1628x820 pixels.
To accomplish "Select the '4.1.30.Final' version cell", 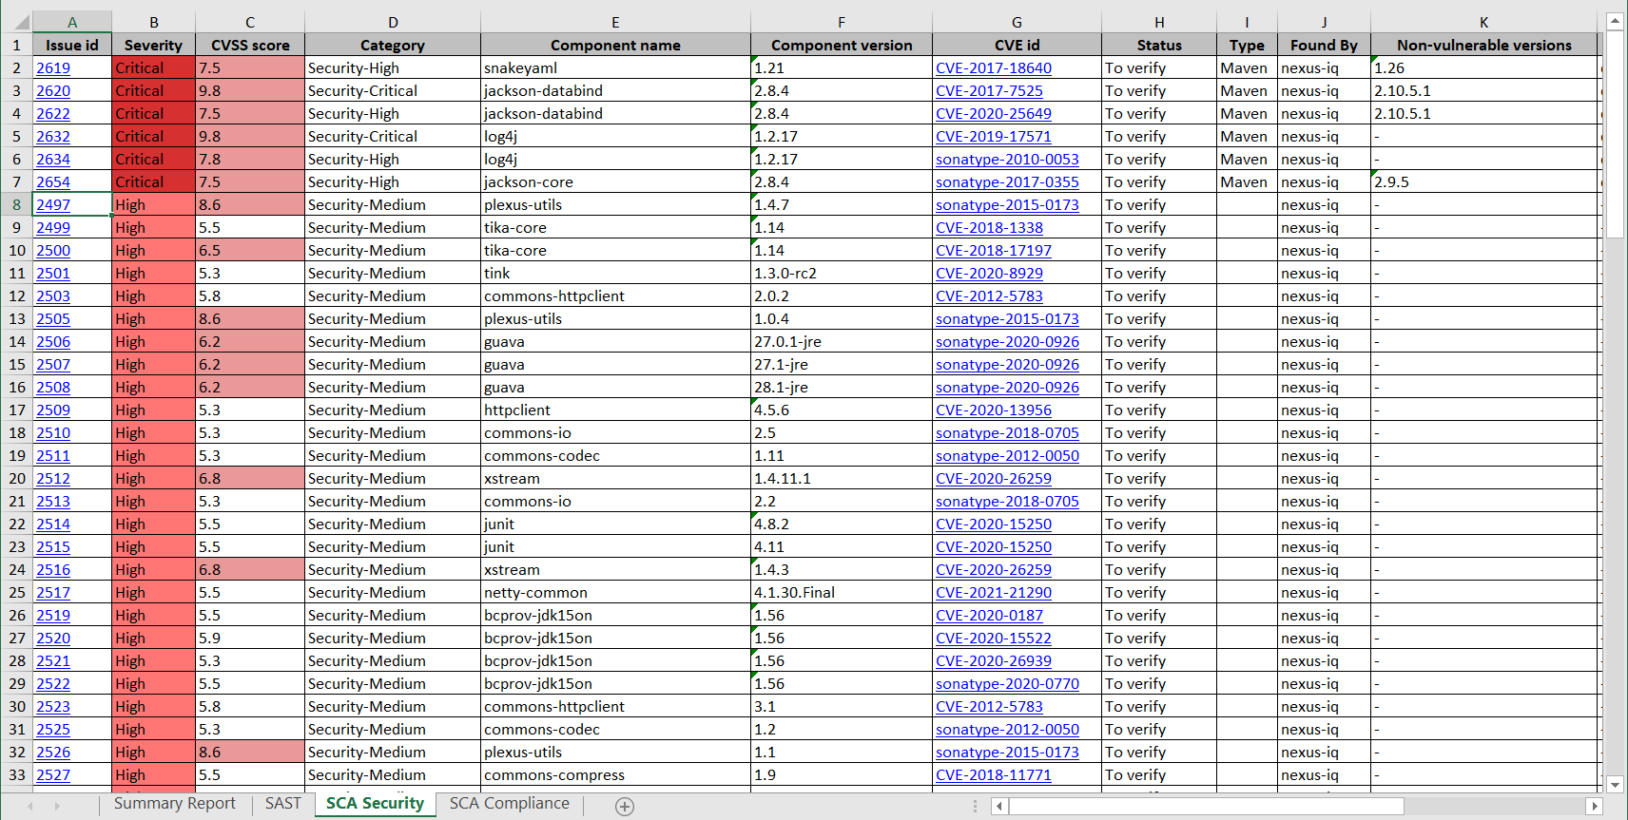I will 842,593.
